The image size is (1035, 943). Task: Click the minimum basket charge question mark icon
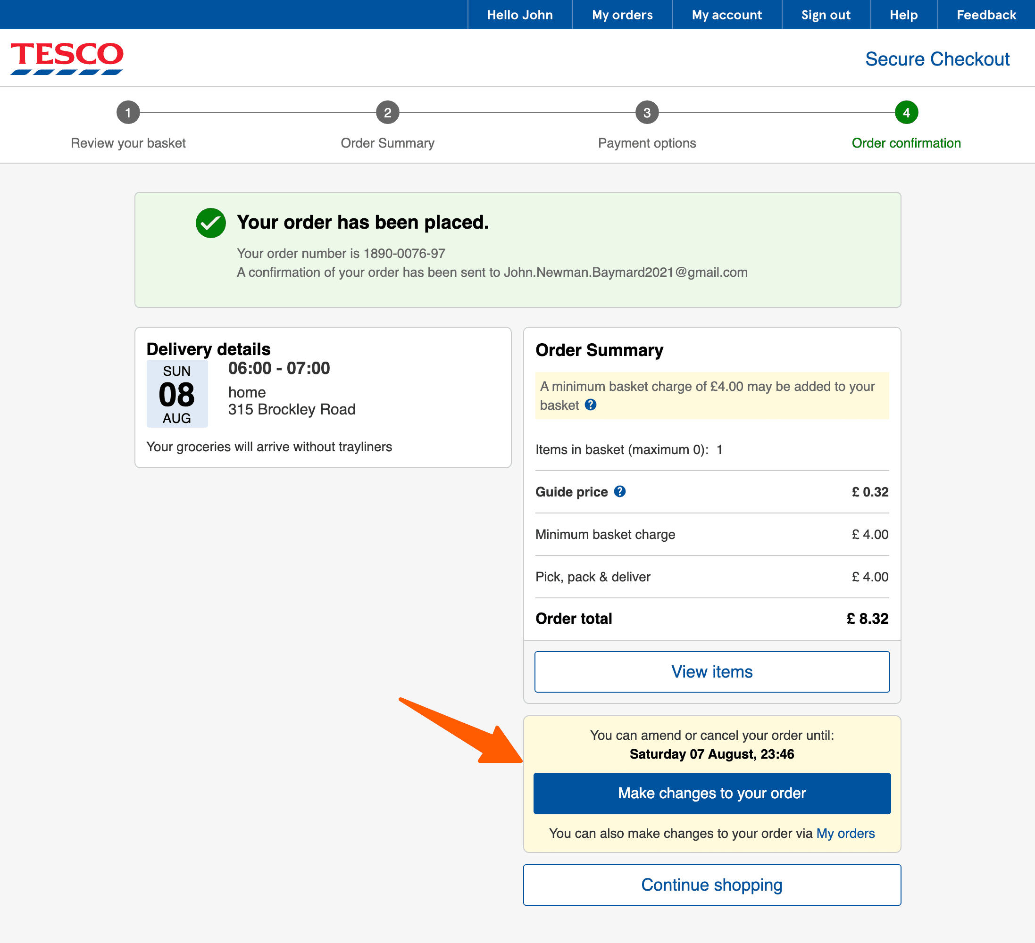click(591, 405)
